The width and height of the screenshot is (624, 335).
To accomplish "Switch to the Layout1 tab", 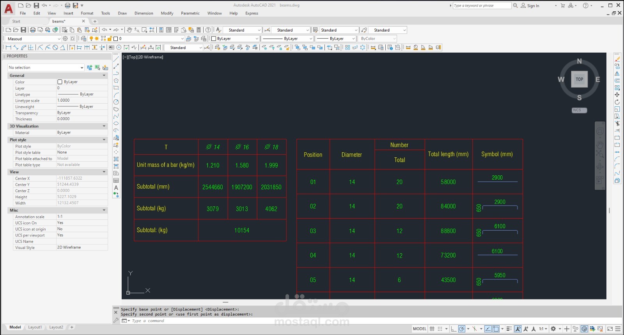I will [x=35, y=327].
